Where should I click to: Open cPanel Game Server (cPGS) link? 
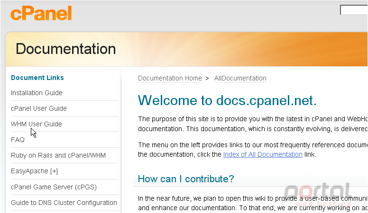coord(54,187)
